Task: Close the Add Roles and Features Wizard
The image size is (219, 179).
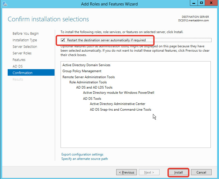Action: click(211, 3)
